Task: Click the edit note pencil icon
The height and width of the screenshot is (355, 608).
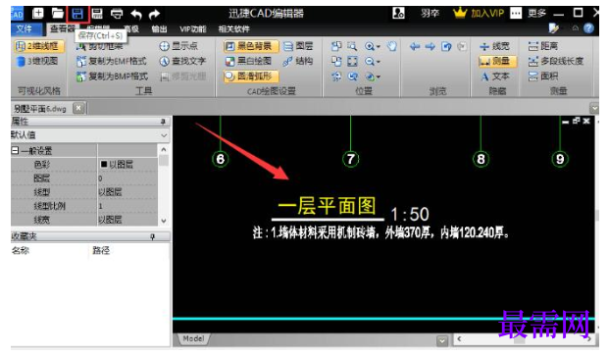Action: tap(554, 27)
